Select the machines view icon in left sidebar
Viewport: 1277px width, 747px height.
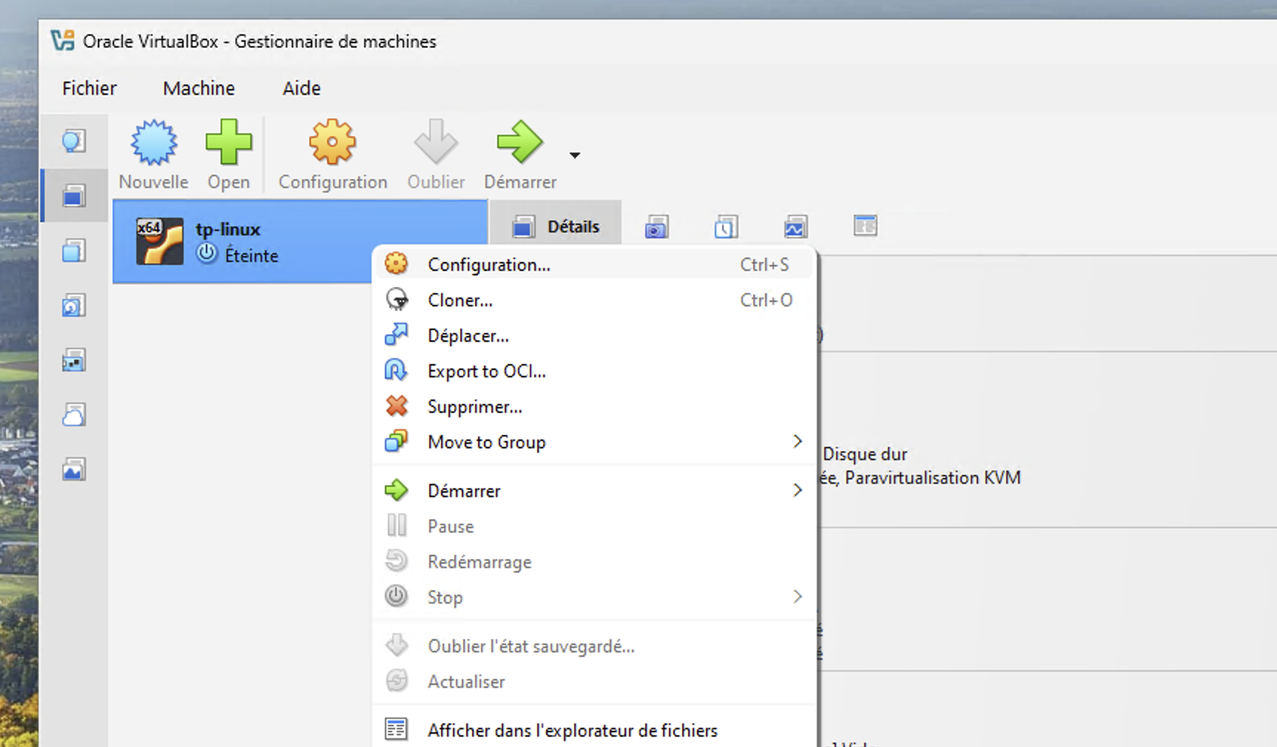74,196
